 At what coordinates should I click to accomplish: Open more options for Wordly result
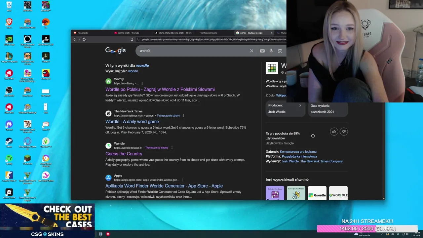tap(142, 83)
